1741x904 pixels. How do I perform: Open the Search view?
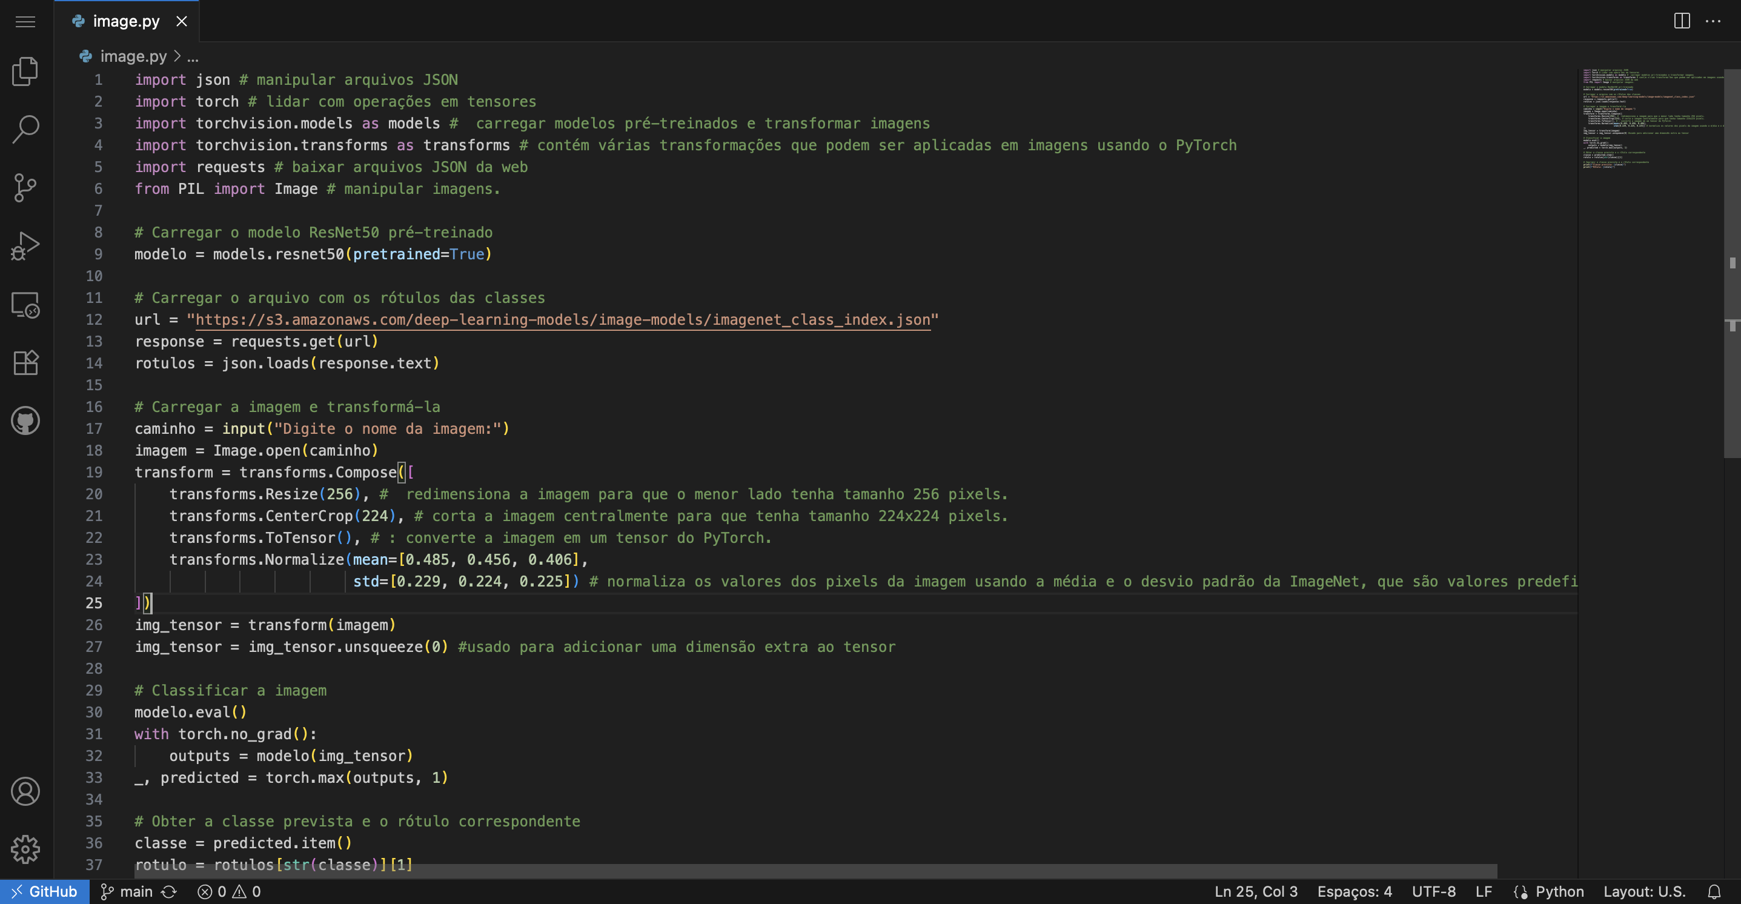point(25,129)
